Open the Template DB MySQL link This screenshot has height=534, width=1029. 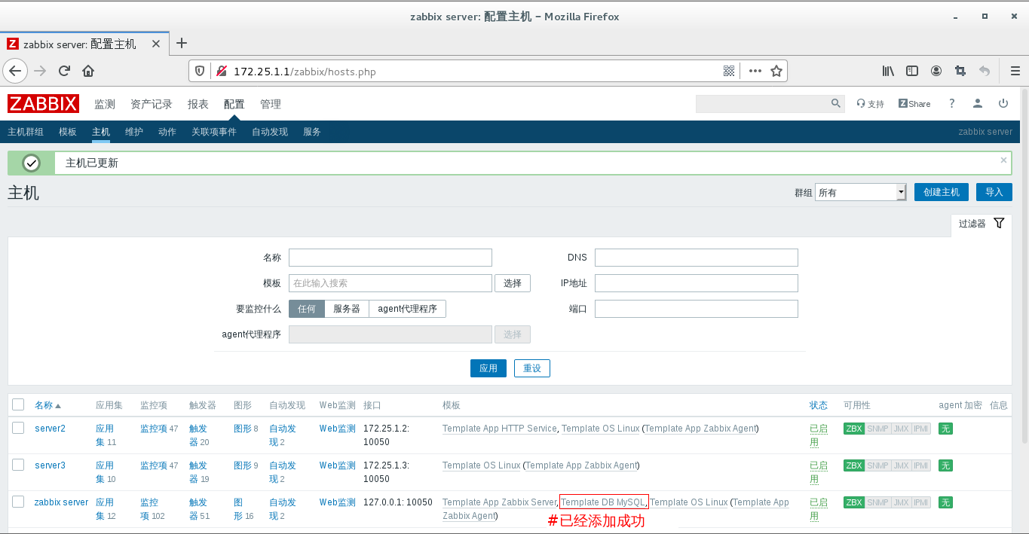pos(604,502)
